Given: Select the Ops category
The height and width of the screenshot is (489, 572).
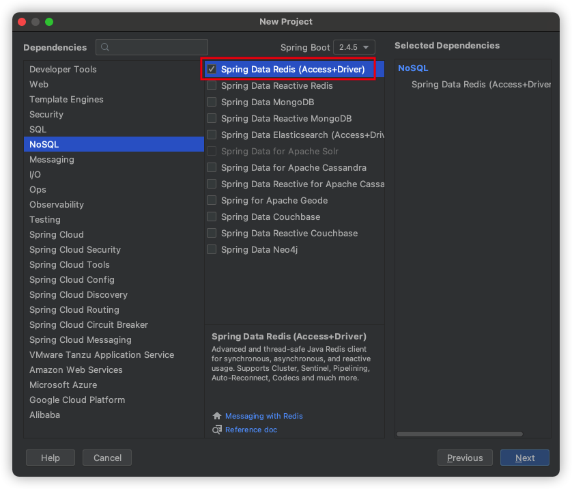Looking at the screenshot, I should click(114, 189).
